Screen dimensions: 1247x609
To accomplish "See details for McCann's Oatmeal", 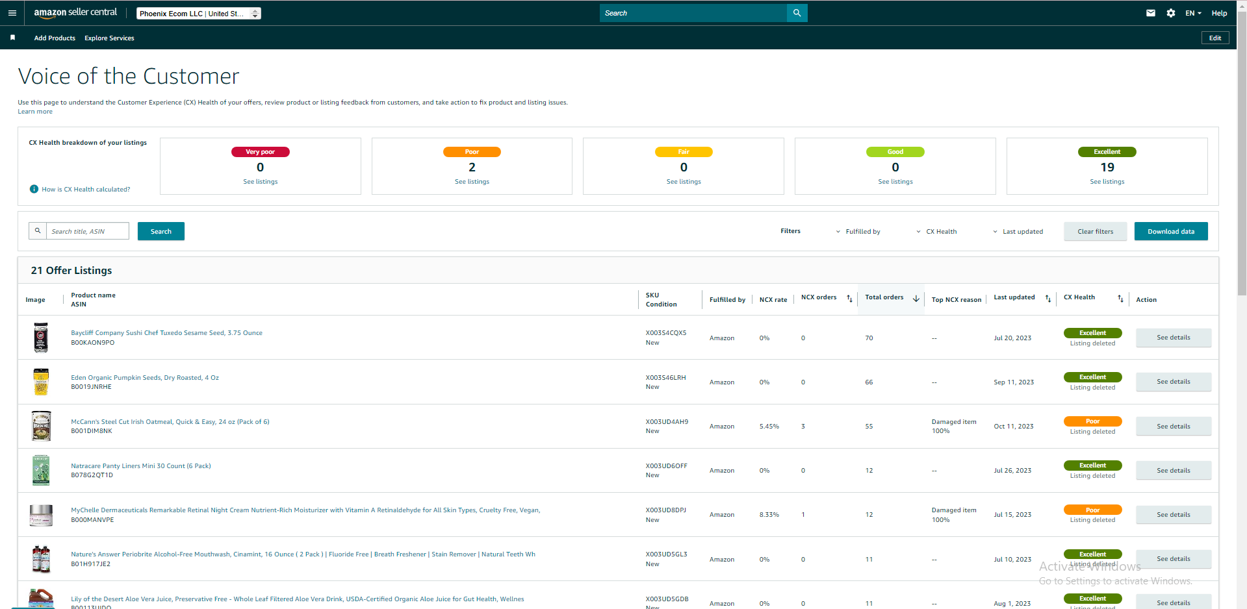I will tap(1174, 426).
